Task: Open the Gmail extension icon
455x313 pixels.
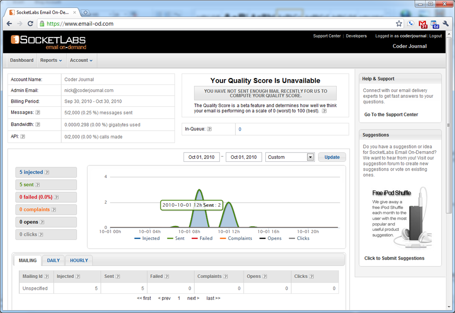Action: (423, 24)
